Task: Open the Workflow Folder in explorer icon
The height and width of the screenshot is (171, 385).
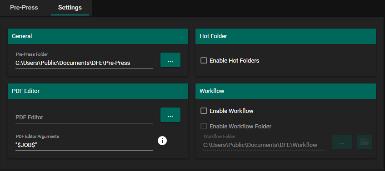Action: point(365,142)
